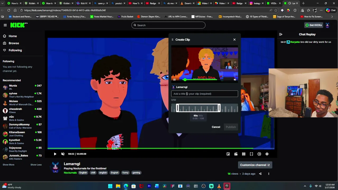Bookmark page with the star icon
The height and width of the screenshot is (190, 338).
point(276,10)
